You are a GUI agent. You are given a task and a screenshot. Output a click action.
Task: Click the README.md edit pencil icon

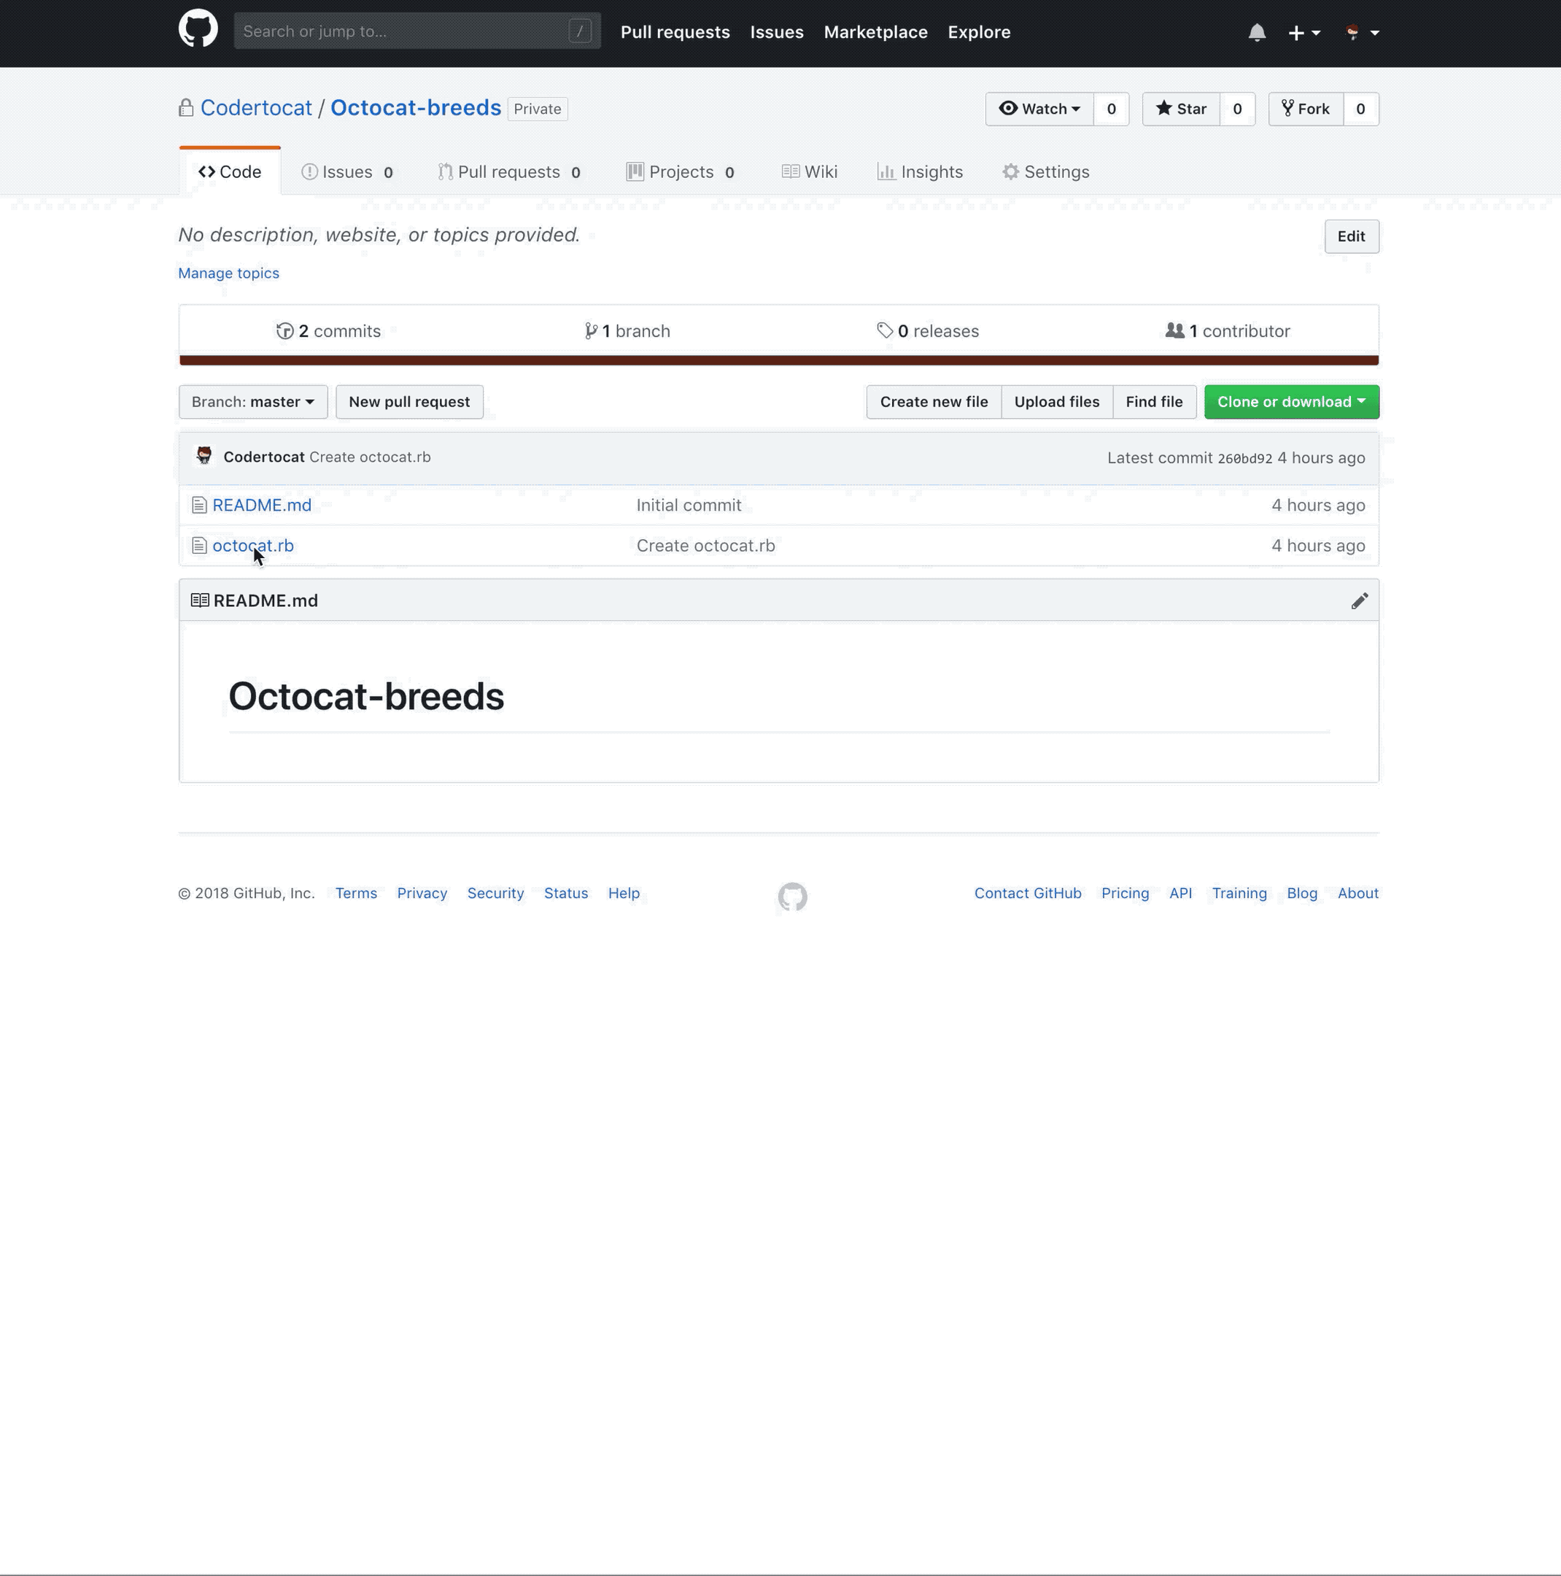coord(1360,599)
